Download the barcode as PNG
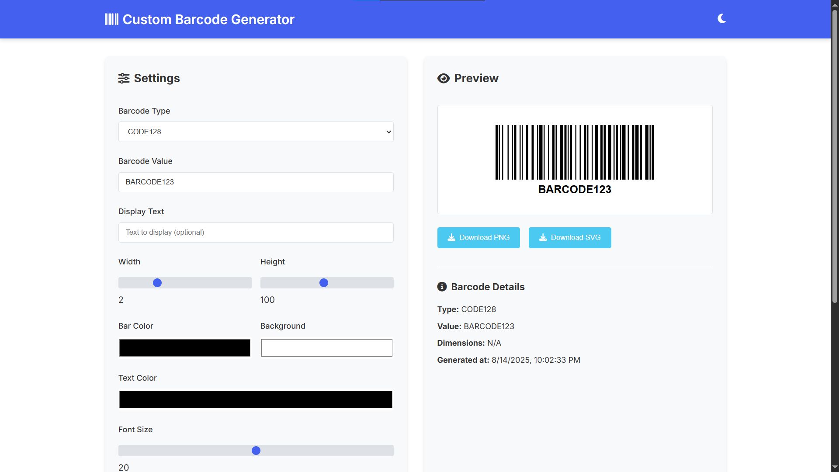The image size is (839, 472). tap(478, 238)
